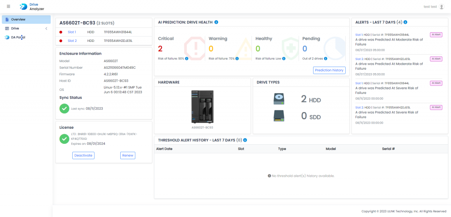Click the Healthy risk info icon
This screenshot has height=217, width=451.
click(x=284, y=59)
